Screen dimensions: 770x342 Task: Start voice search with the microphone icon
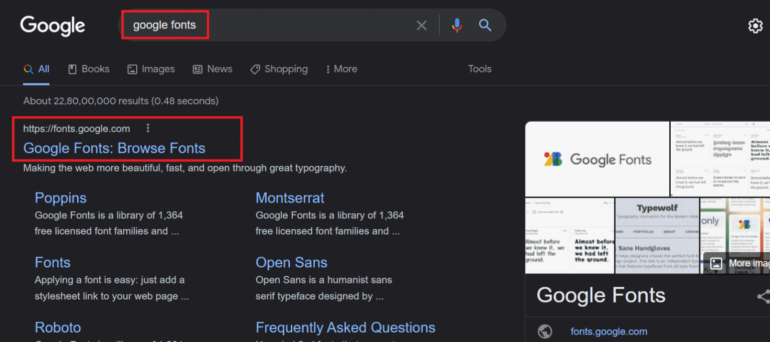click(x=457, y=25)
